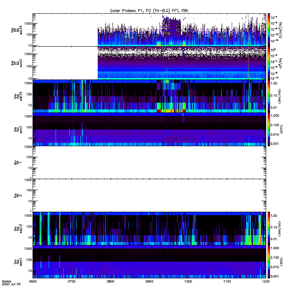
Task: Select the 'thb fbk edc34' panel label
Action: coord(18,96)
